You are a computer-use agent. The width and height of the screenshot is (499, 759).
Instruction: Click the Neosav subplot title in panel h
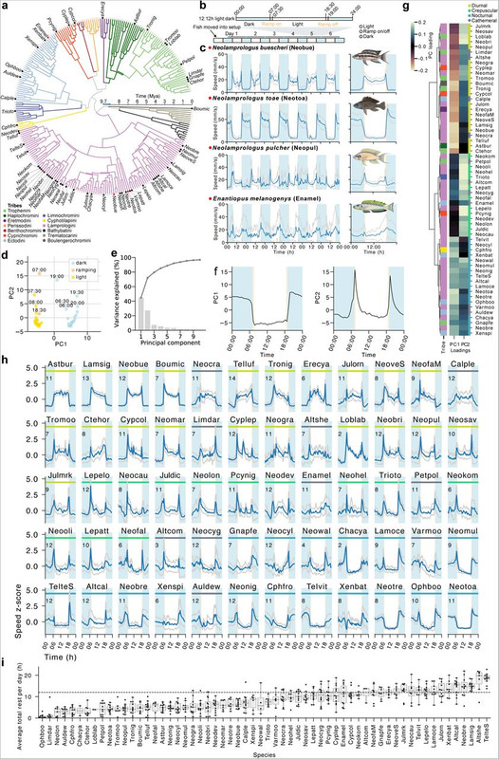coord(462,419)
